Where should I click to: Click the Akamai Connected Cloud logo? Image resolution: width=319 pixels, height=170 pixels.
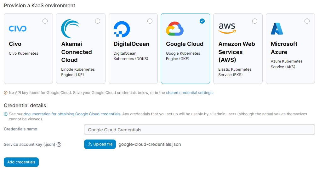(x=70, y=29)
